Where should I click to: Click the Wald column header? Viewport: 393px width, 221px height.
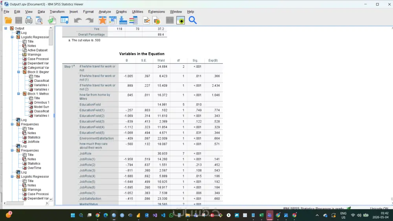click(161, 61)
